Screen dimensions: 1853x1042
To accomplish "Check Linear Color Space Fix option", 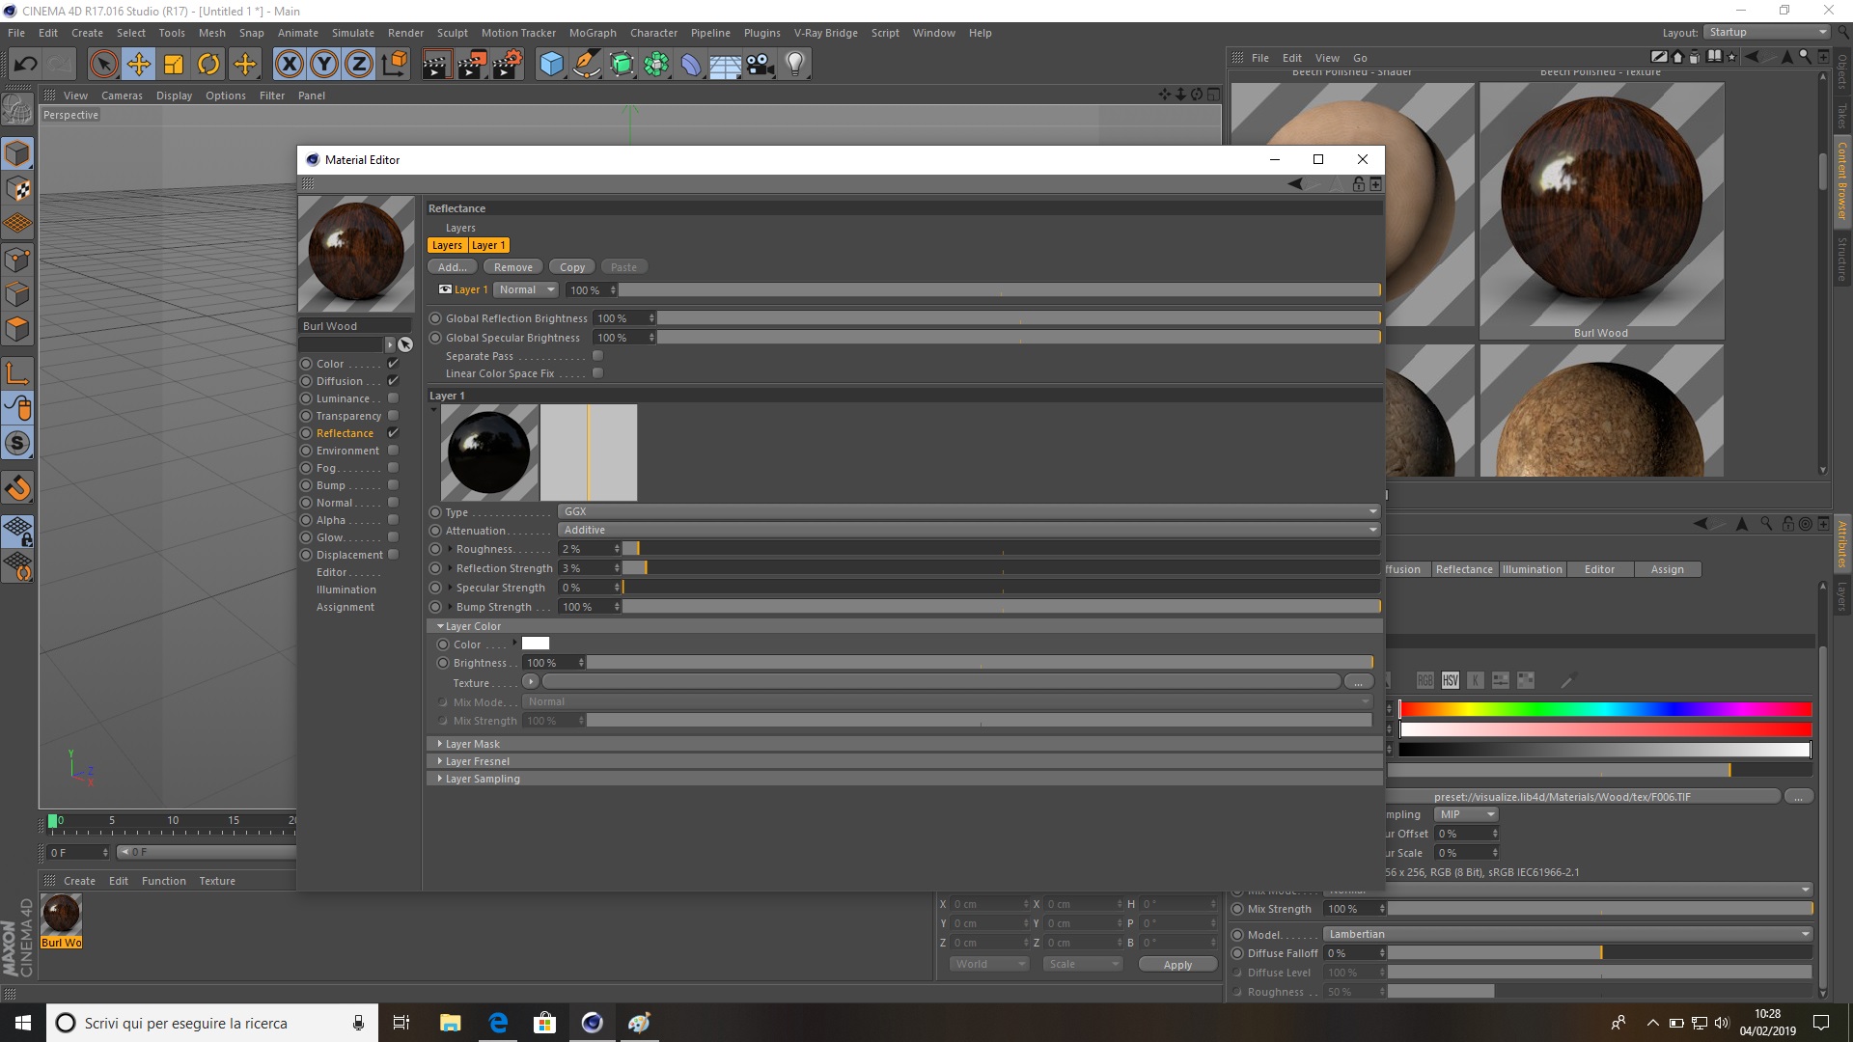I will coord(597,373).
